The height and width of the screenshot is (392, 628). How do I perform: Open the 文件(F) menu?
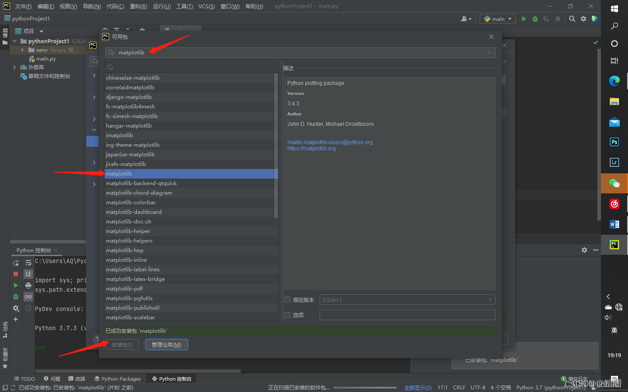[x=23, y=6]
